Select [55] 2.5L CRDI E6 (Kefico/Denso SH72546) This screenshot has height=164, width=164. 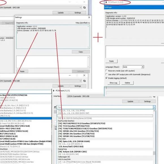(75, 118)
